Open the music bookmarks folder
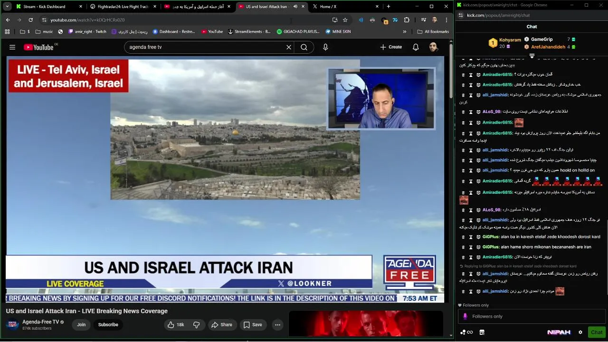608x342 pixels. tap(44, 32)
